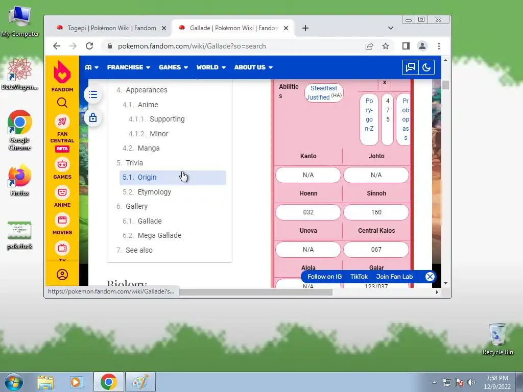Click the user profile icon in Fandom sidebar
The image size is (523, 392).
[62, 275]
